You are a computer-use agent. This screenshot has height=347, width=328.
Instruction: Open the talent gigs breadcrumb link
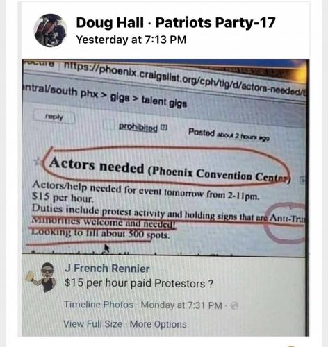click(164, 102)
